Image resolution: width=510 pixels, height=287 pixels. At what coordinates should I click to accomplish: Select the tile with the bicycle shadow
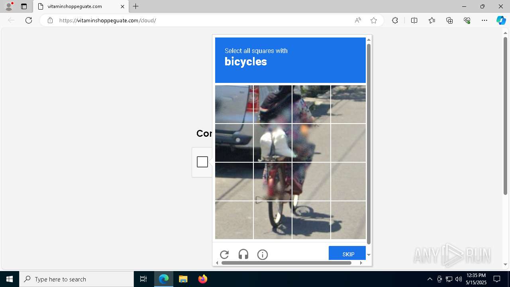click(x=311, y=220)
